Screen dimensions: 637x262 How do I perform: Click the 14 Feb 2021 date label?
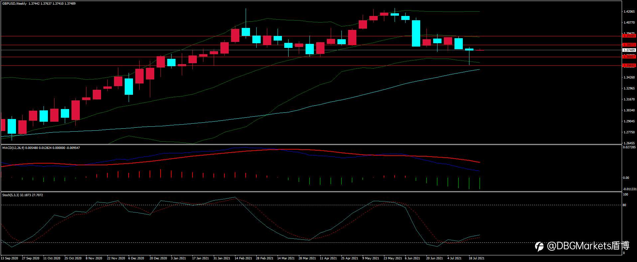click(243, 258)
